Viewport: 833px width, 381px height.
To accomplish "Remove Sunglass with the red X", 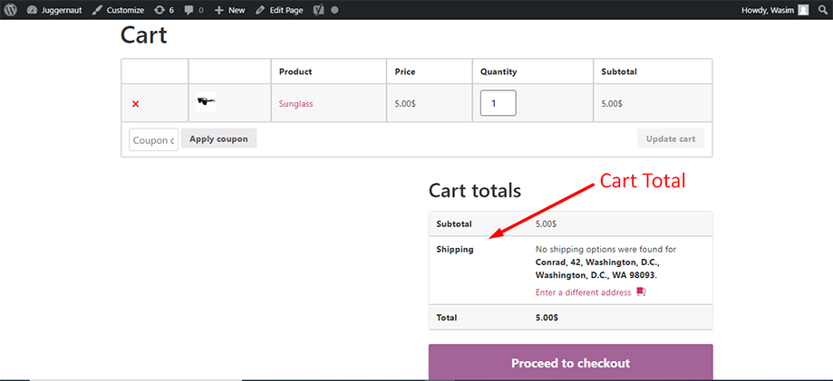I will 135,104.
